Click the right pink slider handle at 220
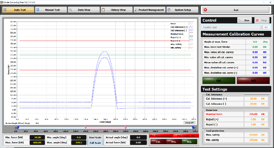 pos(125,127)
